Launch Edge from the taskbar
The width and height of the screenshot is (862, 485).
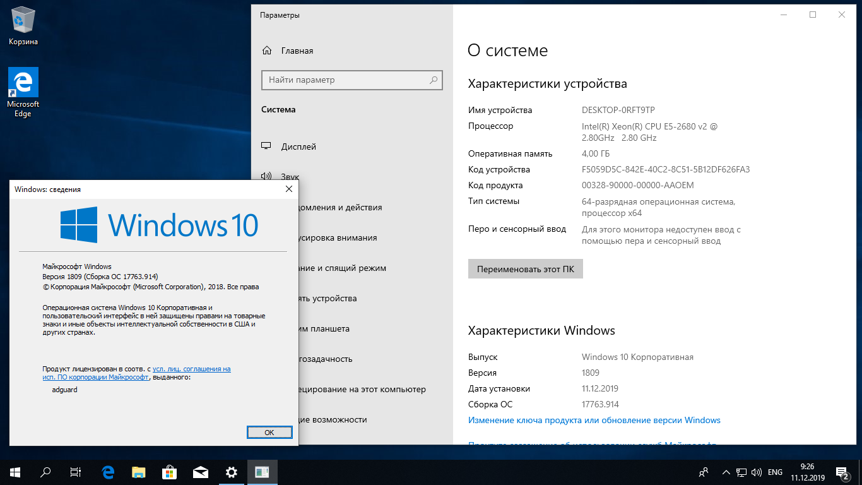(x=108, y=472)
